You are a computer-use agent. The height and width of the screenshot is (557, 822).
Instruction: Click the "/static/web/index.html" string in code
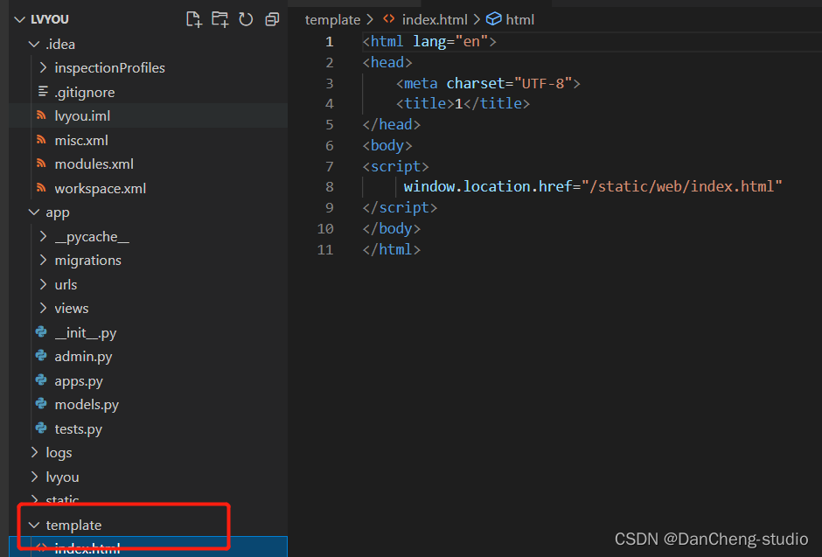pyautogui.click(x=681, y=186)
